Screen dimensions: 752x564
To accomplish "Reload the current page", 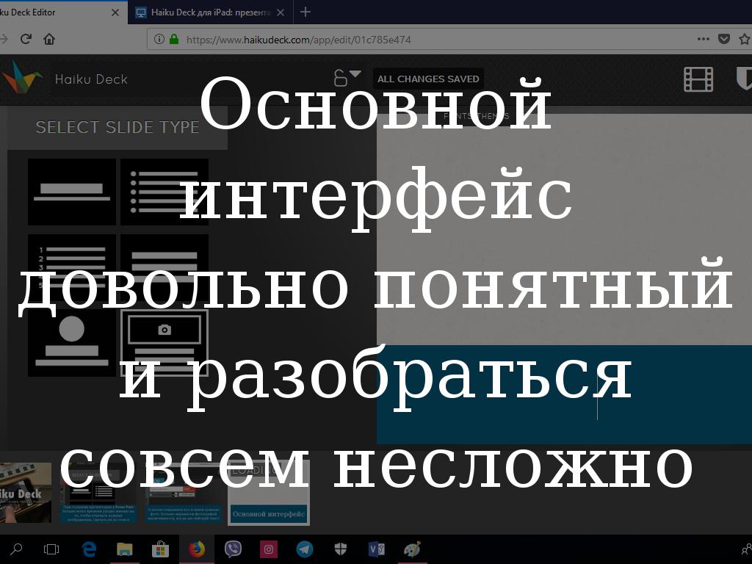I will click(26, 39).
